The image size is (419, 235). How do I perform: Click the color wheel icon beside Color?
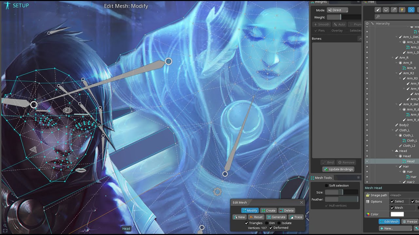[x=368, y=214]
